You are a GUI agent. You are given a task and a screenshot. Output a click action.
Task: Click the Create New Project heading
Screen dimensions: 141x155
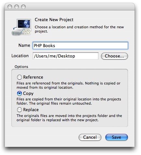54,20
